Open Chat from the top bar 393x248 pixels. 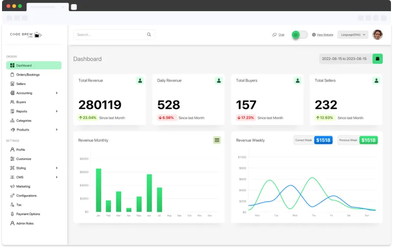(x=278, y=35)
